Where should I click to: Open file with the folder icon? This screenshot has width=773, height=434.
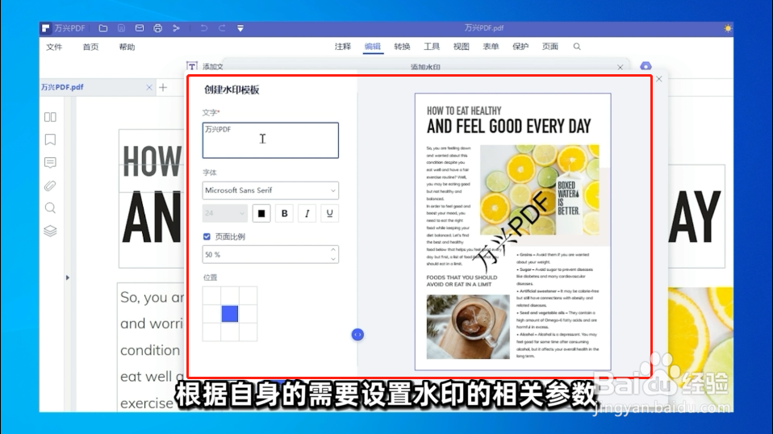(103, 28)
